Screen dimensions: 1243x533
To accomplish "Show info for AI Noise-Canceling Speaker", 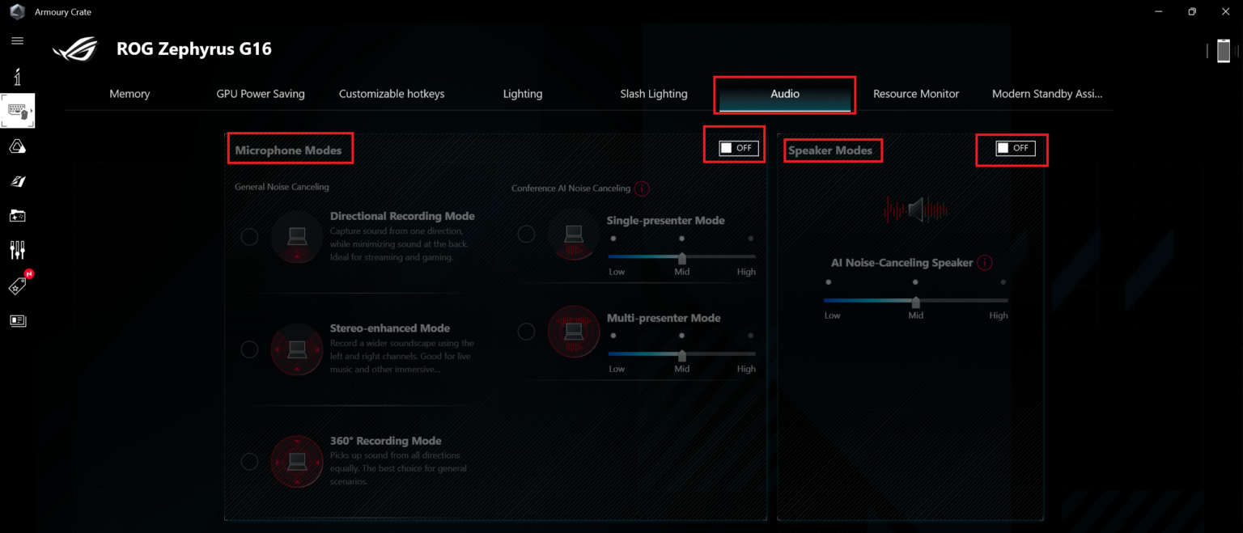I will click(984, 263).
